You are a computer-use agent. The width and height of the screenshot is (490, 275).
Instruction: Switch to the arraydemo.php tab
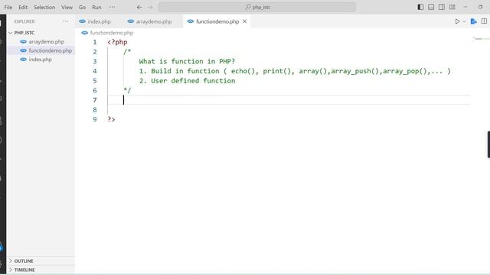[150, 21]
